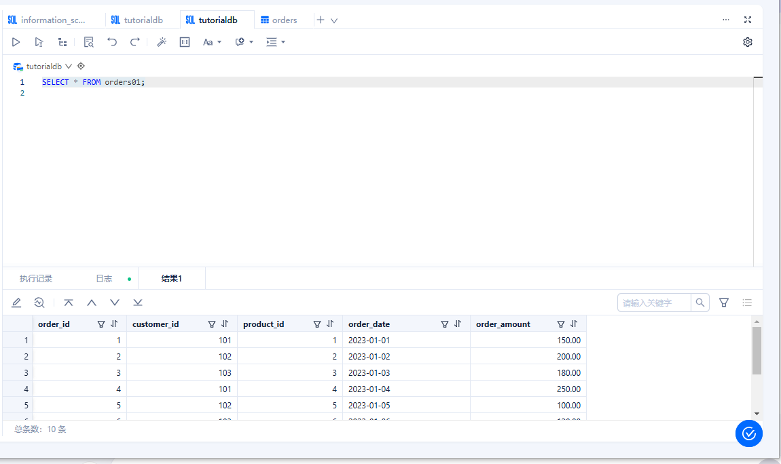Filter the order_amount column
The image size is (781, 464).
561,324
